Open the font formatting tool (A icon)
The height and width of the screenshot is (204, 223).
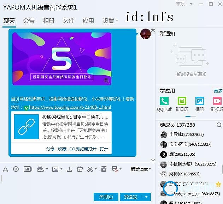pyautogui.click(x=5, y=169)
